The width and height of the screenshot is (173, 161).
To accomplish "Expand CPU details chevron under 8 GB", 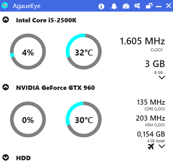I will pyautogui.click(x=162, y=78).
